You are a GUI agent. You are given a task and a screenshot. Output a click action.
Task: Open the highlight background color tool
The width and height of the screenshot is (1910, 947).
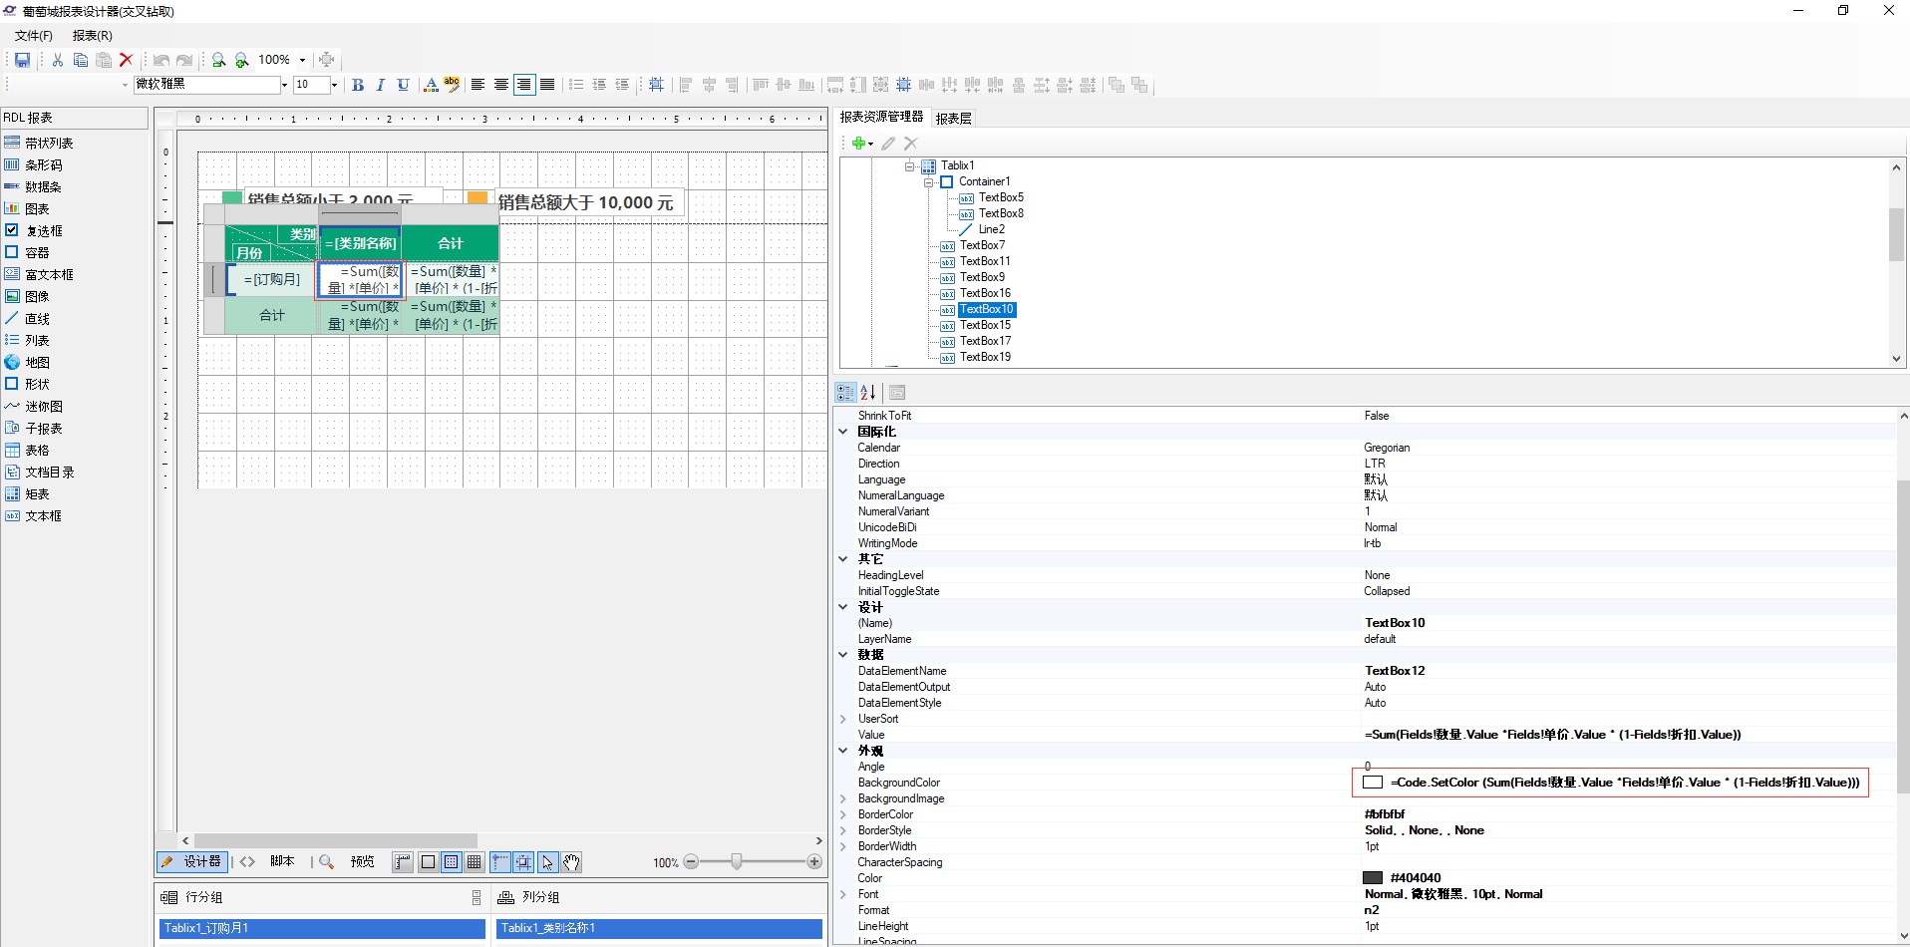pos(453,85)
